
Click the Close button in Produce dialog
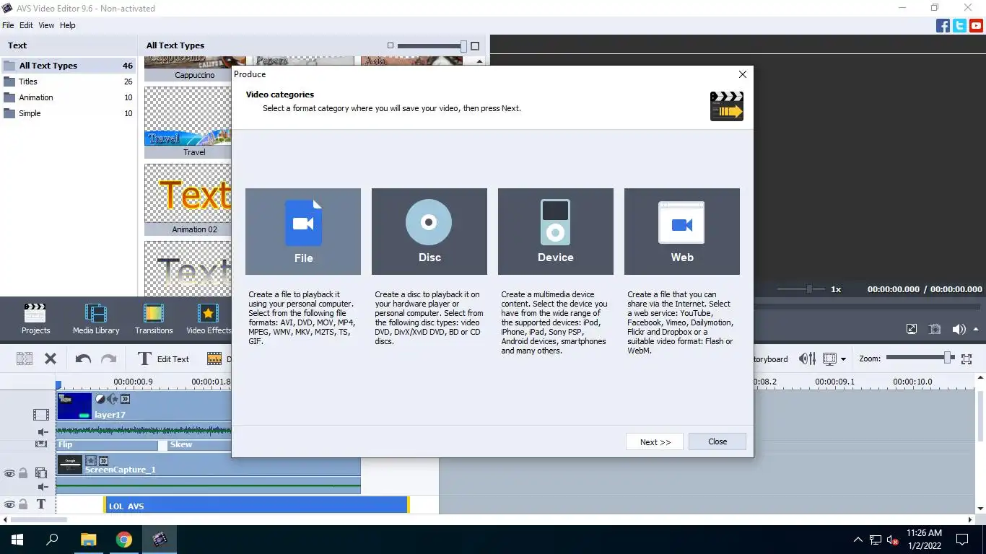717,441
